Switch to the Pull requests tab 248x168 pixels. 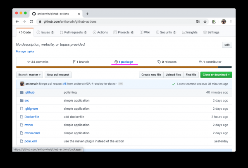point(73,32)
